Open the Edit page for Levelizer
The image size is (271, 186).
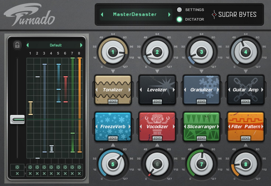tap(157, 102)
